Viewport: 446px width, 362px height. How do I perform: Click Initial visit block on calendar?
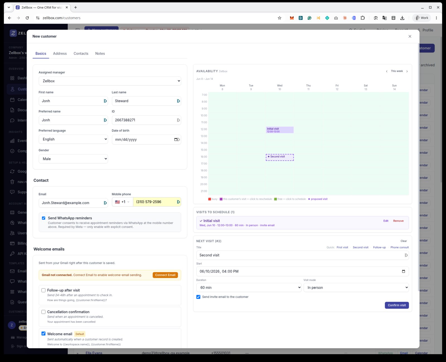(280, 130)
